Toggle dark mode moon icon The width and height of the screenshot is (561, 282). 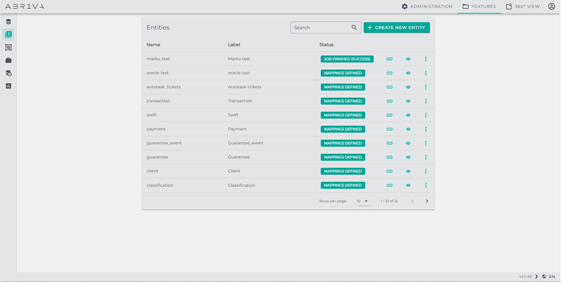(536, 276)
